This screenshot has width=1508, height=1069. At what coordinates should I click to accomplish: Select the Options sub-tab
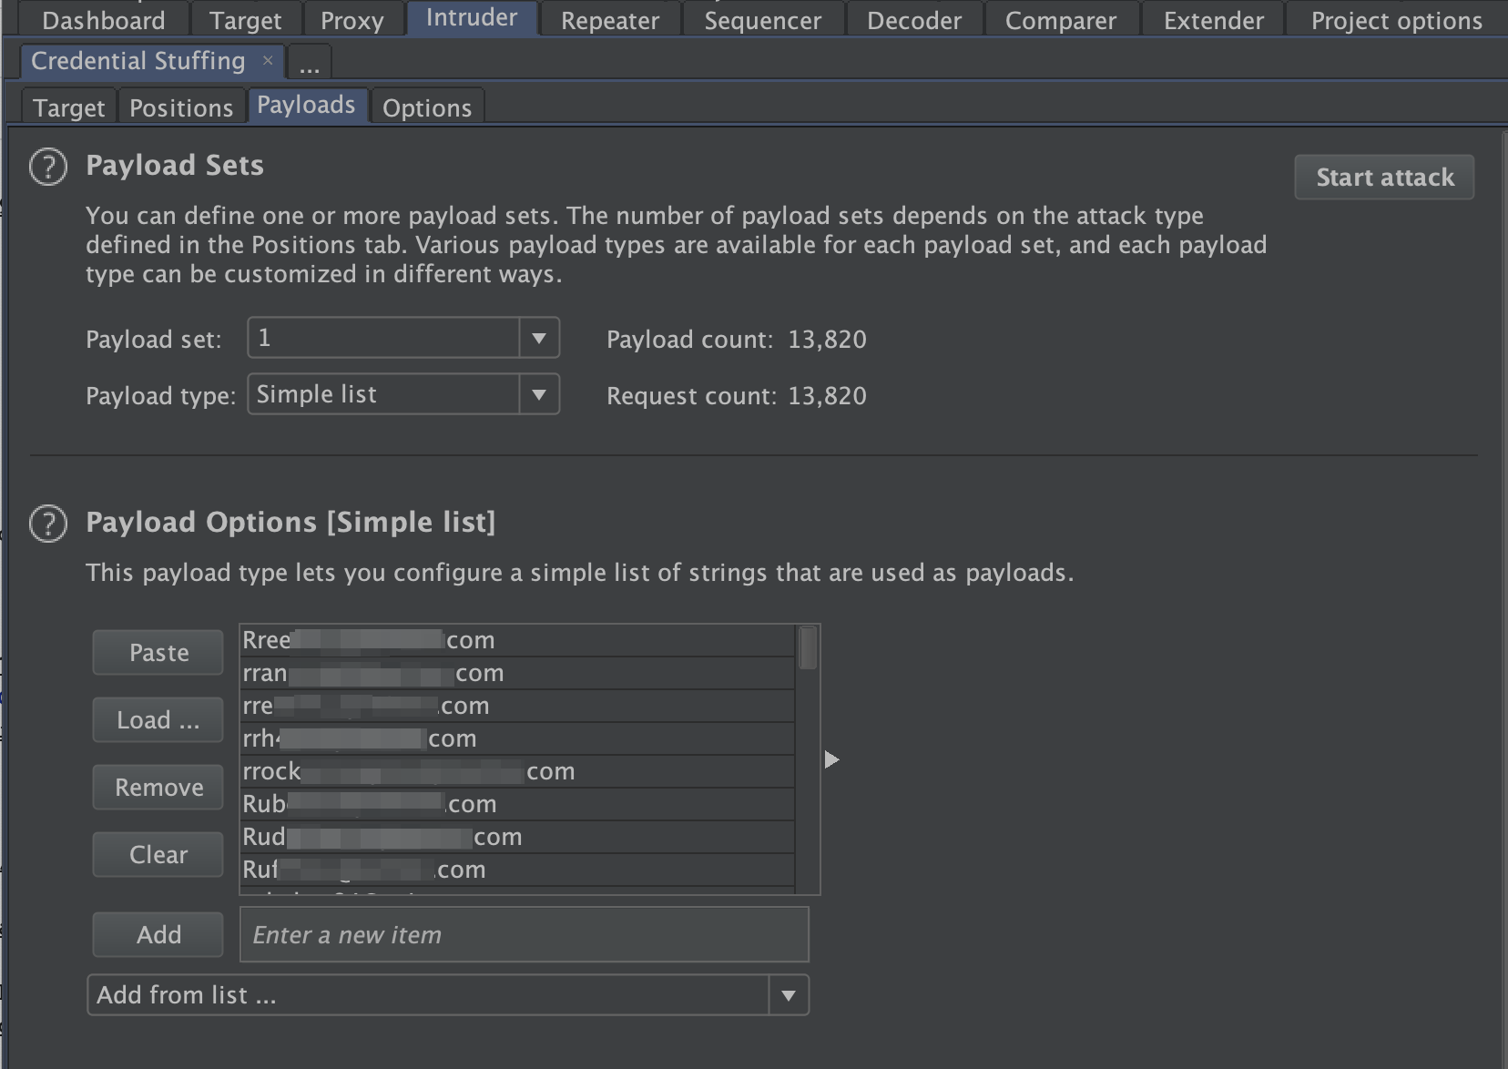coord(427,107)
